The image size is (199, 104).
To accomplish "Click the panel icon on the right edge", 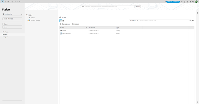I will pos(197,13).
